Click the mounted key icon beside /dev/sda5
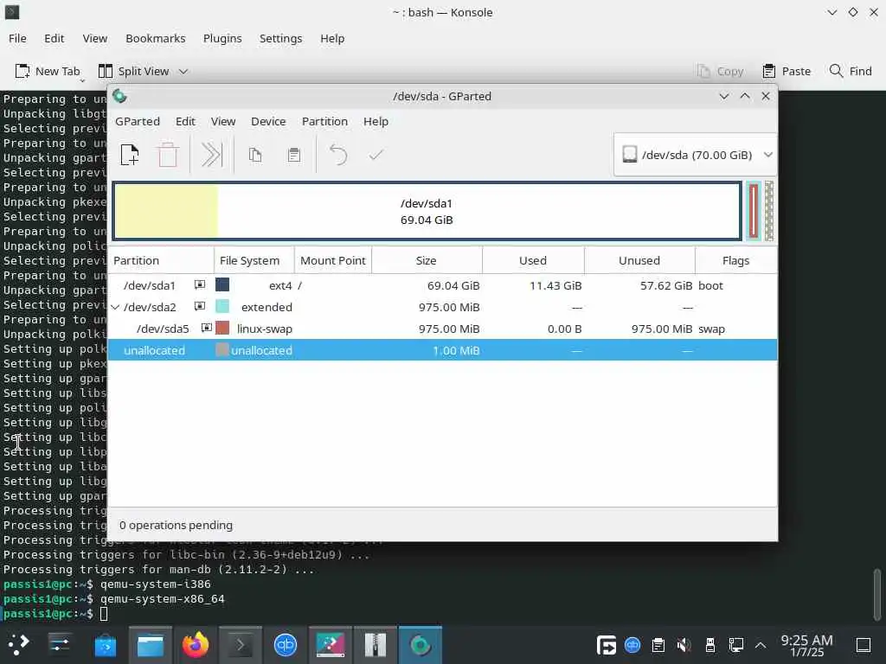The height and width of the screenshot is (664, 886). (206, 328)
